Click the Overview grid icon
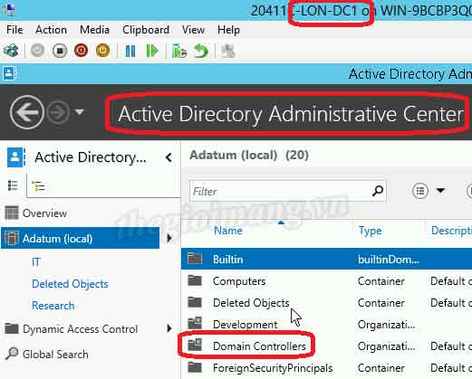This screenshot has height=379, width=472. (12, 213)
